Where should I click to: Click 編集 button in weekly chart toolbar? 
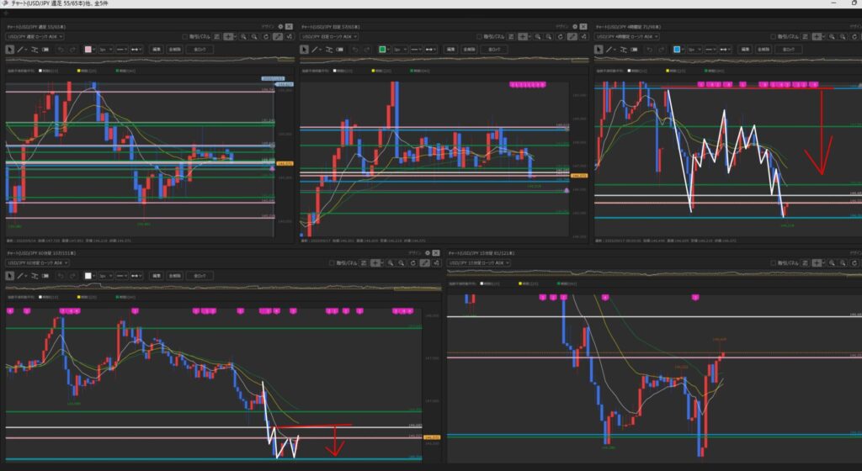(x=157, y=50)
